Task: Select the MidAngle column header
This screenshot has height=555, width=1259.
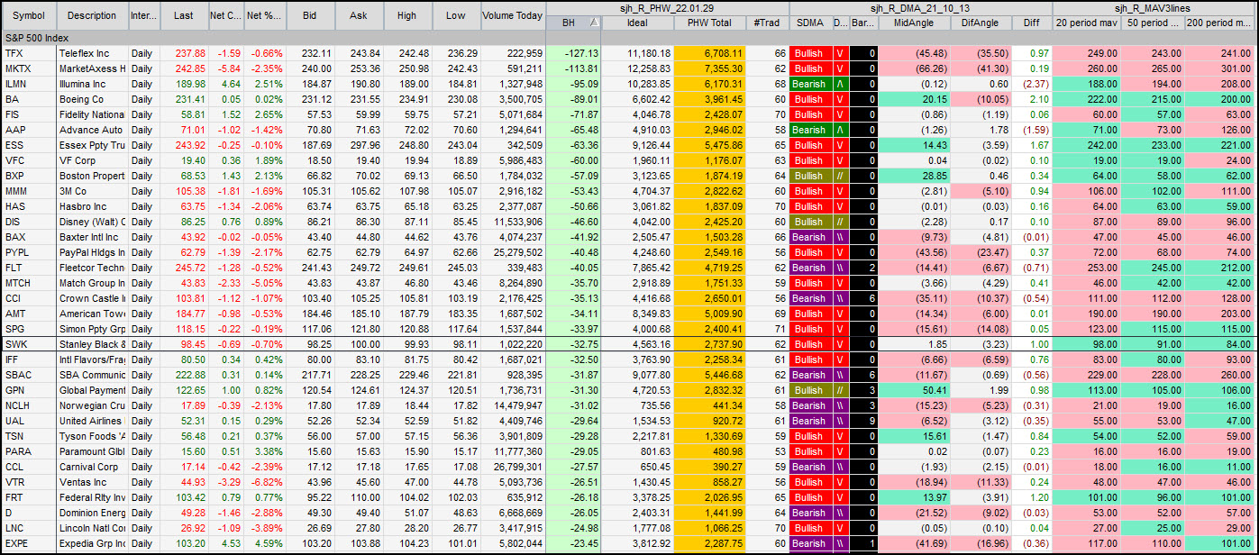Action: (913, 23)
